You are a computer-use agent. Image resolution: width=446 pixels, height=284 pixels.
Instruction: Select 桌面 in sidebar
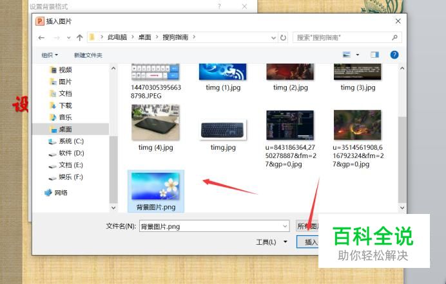[x=61, y=129]
